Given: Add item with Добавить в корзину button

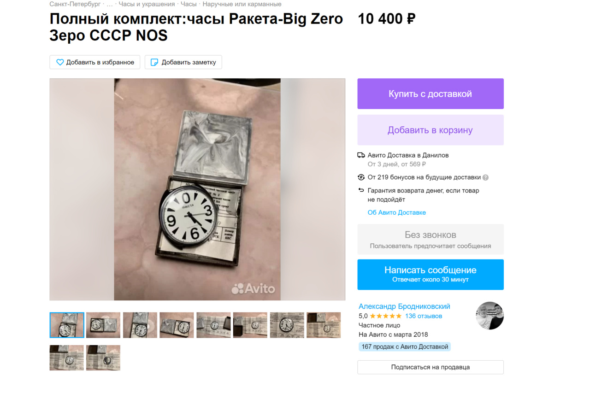Looking at the screenshot, I should pos(431,130).
